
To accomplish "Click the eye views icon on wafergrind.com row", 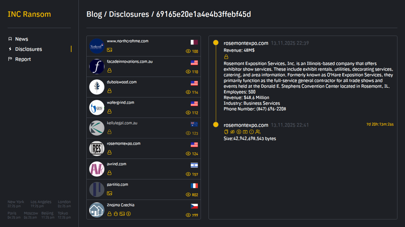I will pyautogui.click(x=188, y=113).
